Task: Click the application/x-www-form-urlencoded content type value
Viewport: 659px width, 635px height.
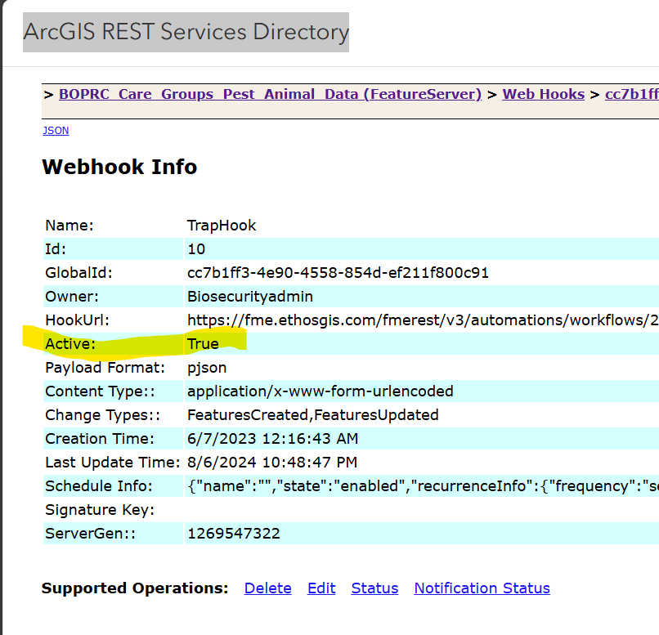Action: coord(320,391)
